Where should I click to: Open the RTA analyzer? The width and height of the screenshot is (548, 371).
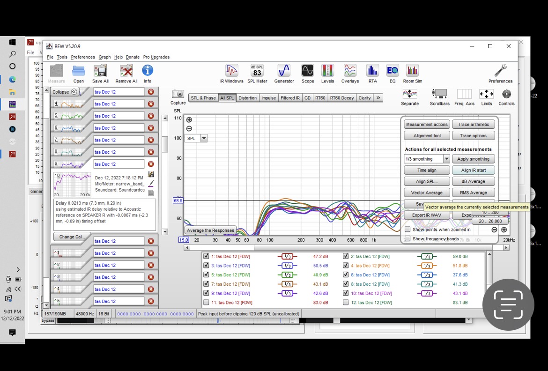[372, 74]
